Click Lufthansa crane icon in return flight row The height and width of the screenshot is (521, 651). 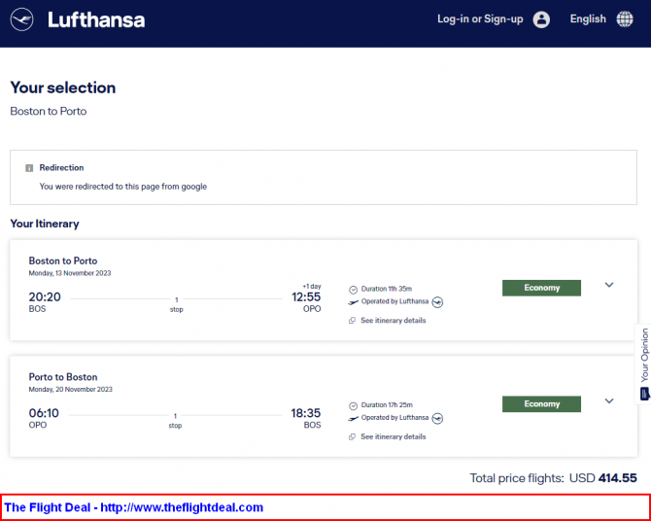point(437,418)
